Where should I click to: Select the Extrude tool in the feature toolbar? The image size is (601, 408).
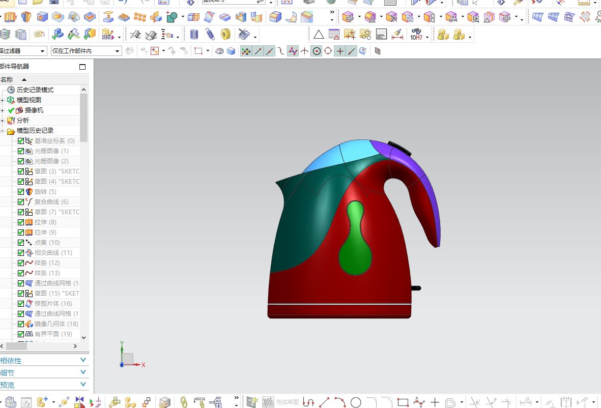tap(10, 17)
